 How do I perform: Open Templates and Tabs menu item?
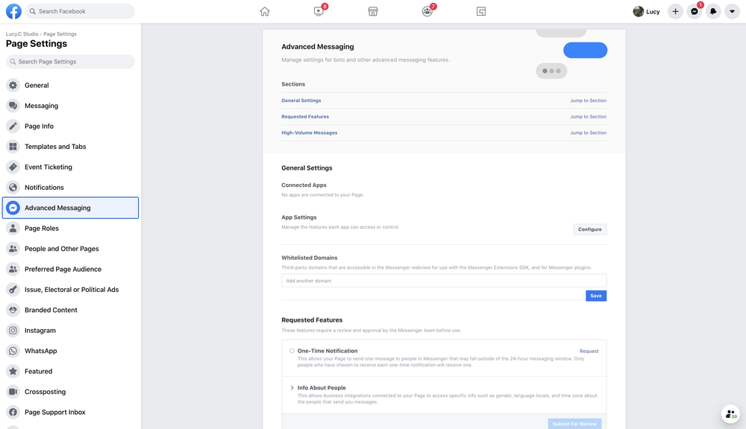[70, 146]
